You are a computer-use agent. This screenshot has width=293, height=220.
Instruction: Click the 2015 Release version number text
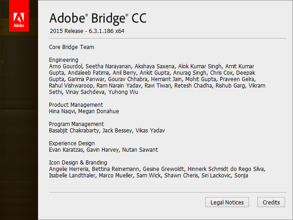[x=87, y=32]
